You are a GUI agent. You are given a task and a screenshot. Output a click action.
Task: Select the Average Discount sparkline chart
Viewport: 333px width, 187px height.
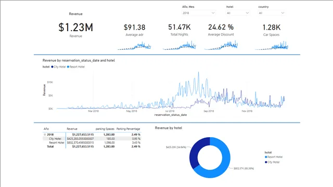(221, 45)
